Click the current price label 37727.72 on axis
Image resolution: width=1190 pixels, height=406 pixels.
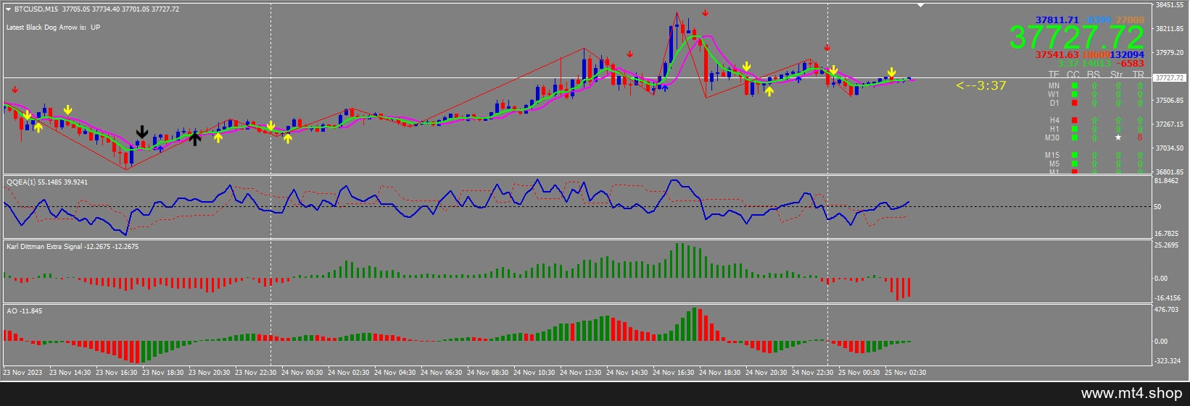click(1169, 77)
